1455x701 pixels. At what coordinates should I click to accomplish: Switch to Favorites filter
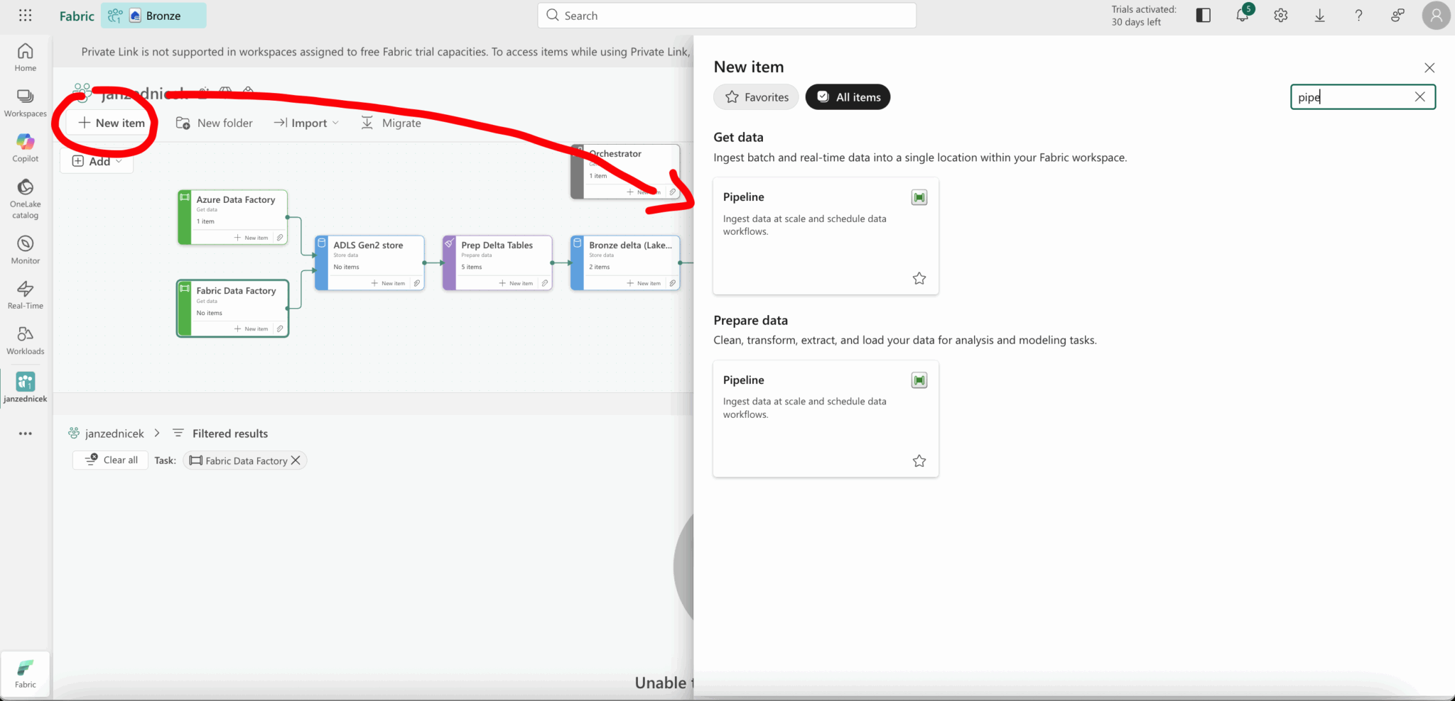(756, 97)
